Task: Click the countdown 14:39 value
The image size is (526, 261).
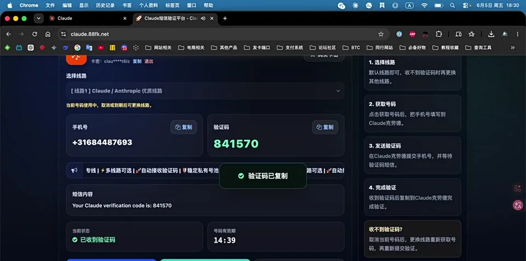Action: pyautogui.click(x=225, y=241)
